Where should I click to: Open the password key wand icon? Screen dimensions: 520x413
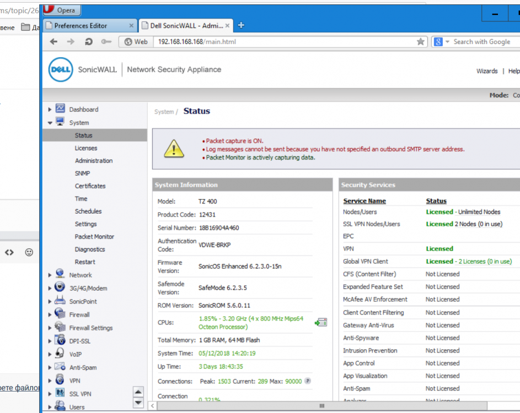pyautogui.click(x=106, y=42)
